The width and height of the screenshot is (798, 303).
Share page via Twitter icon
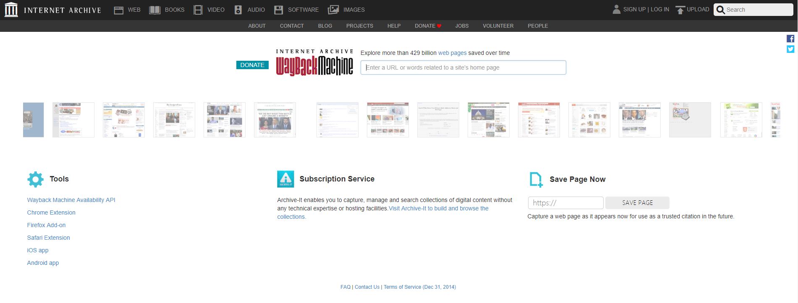point(790,49)
